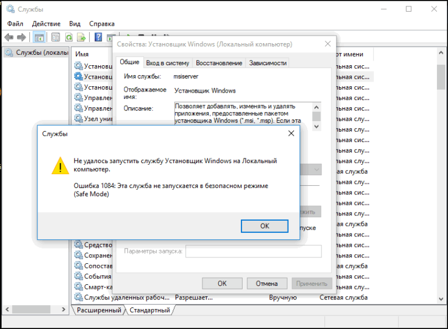
Task: Select the highlighted Установщик service gear icon
Action: (78, 76)
